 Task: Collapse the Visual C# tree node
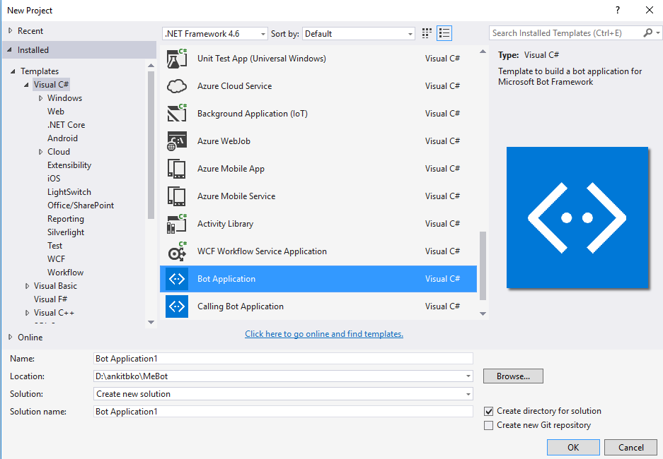(26, 85)
